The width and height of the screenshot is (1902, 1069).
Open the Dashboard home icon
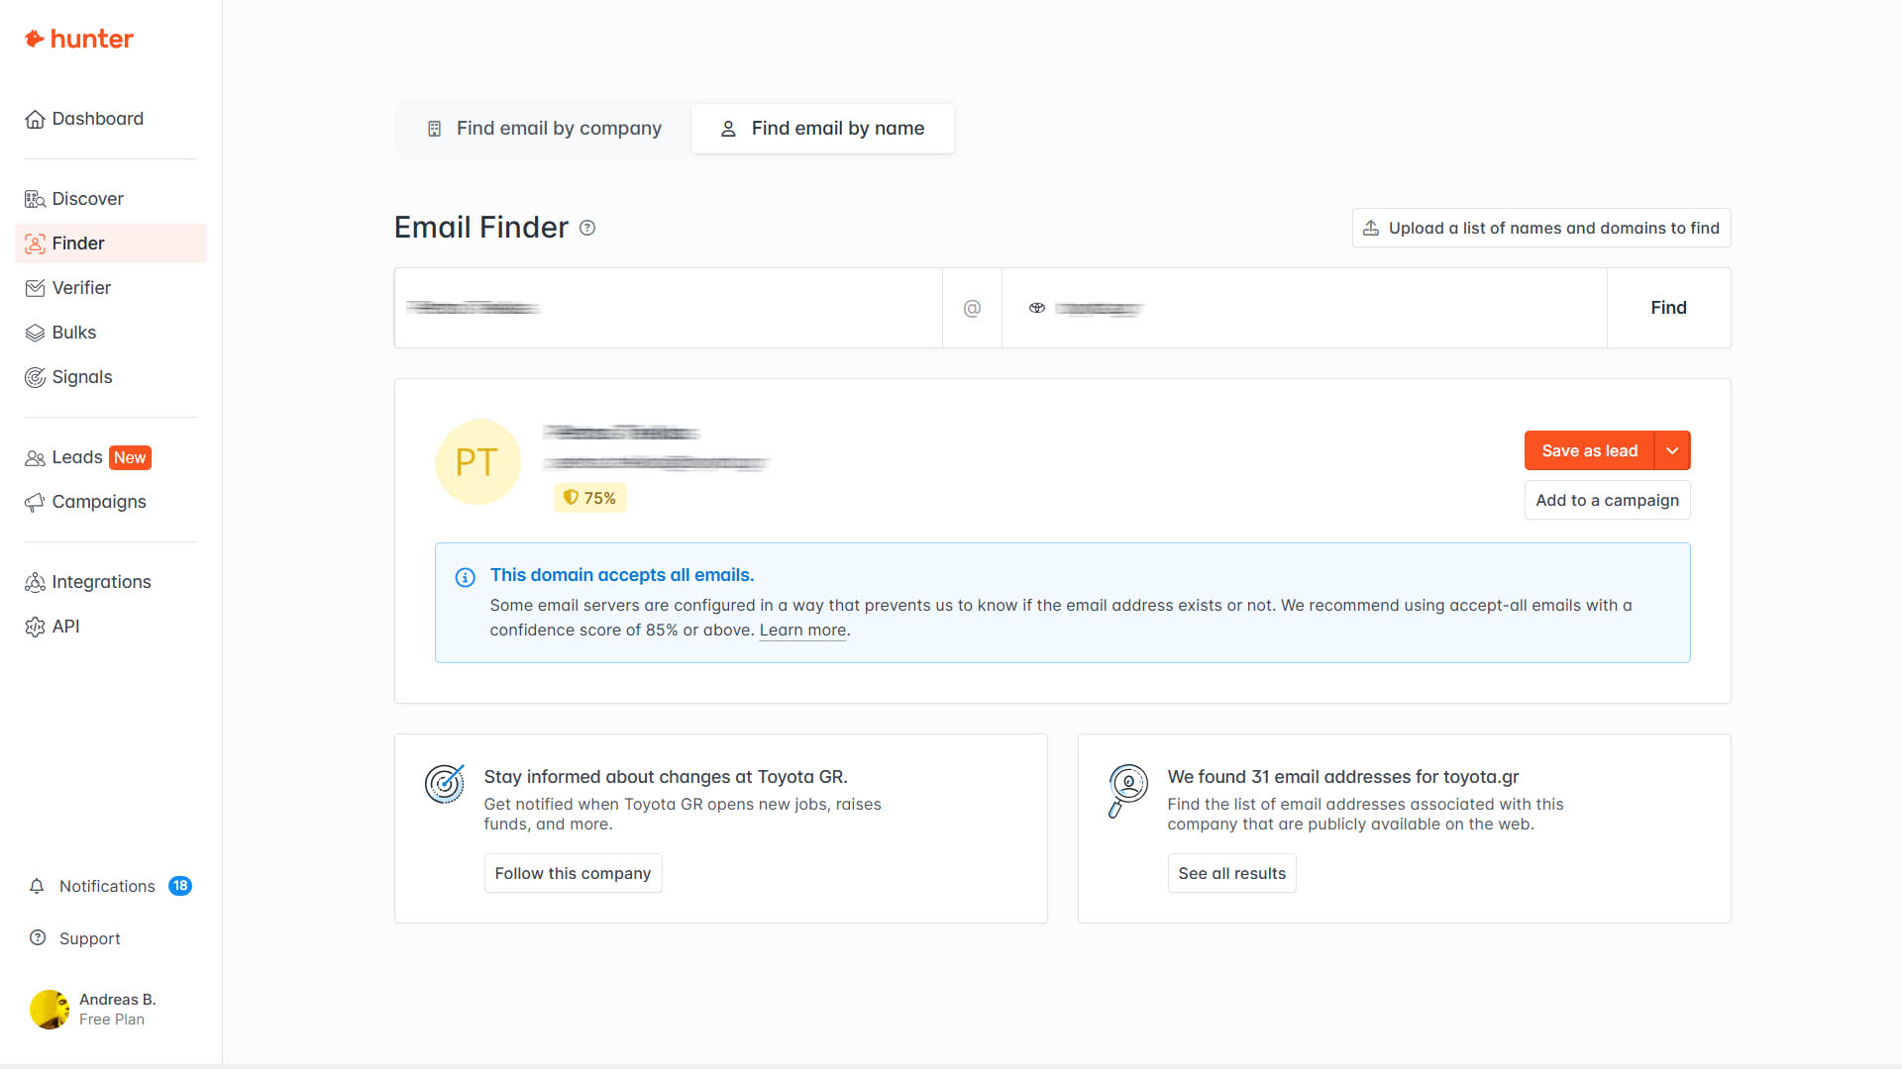(35, 120)
